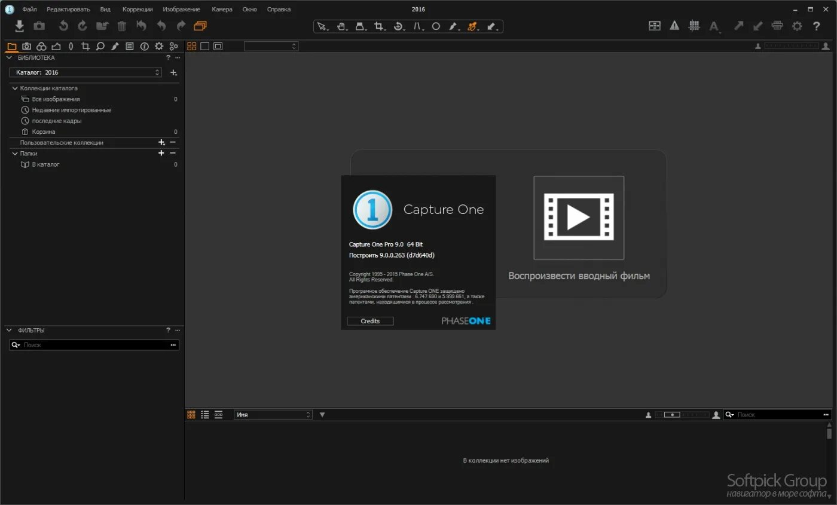The height and width of the screenshot is (505, 837).
Task: Switch to Color circles tool tab
Action: (41, 46)
